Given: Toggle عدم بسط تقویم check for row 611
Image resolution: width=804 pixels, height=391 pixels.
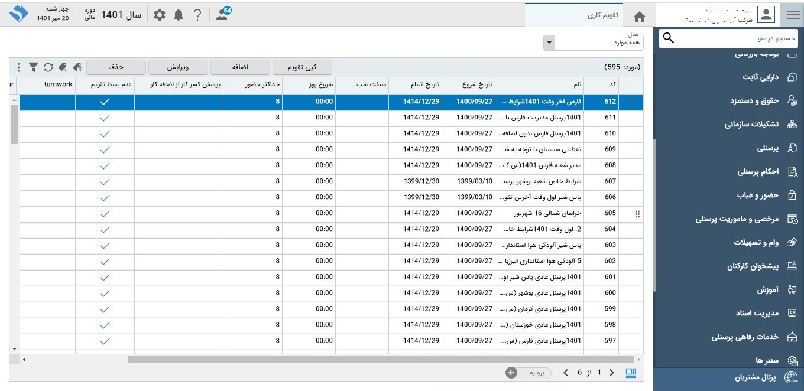Looking at the screenshot, I should click(x=105, y=118).
